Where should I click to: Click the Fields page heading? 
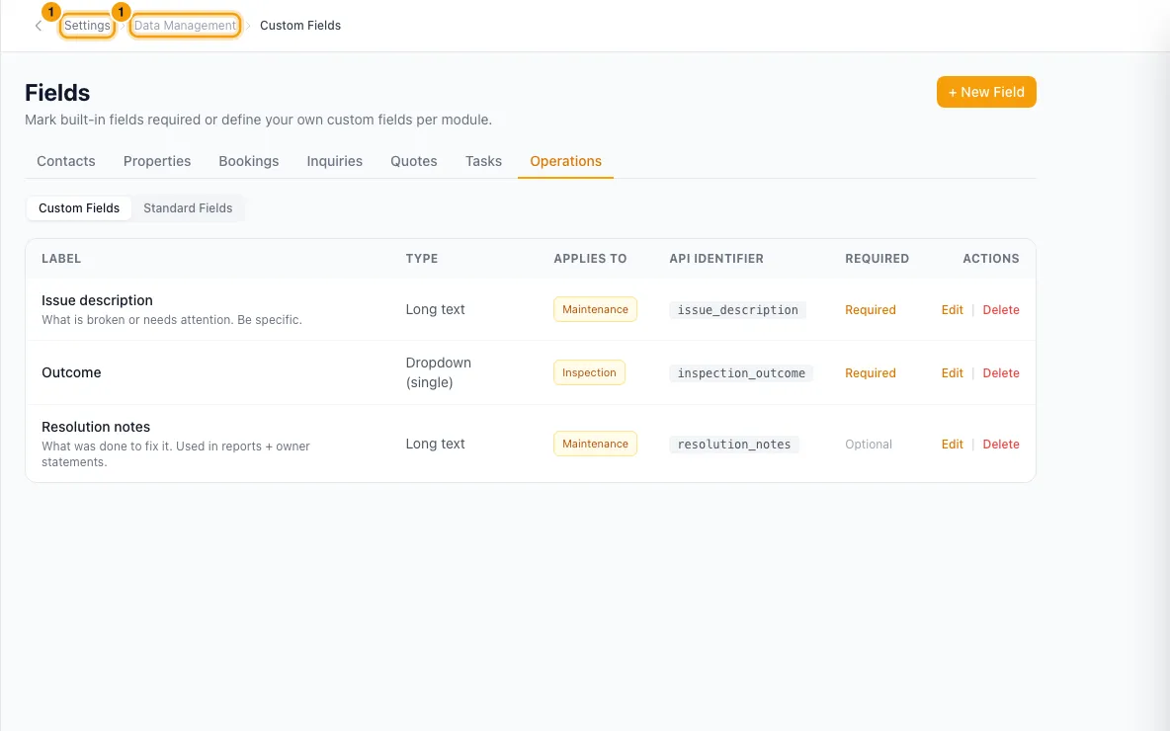57,93
